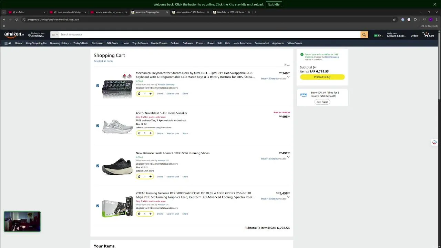The height and width of the screenshot is (248, 441).
Task: Open the browser apps grid icon
Action: click(4, 26)
